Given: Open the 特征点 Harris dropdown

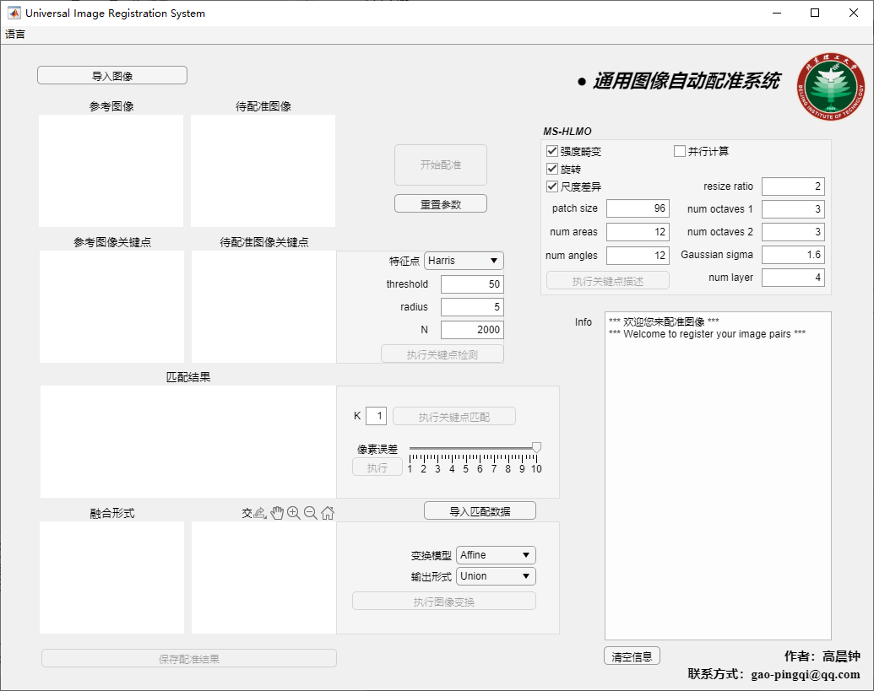Looking at the screenshot, I should click(464, 261).
